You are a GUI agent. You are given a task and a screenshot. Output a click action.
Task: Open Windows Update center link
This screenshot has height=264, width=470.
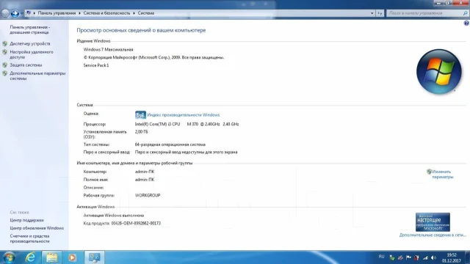tap(37, 228)
